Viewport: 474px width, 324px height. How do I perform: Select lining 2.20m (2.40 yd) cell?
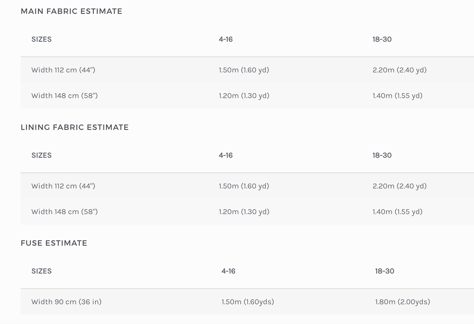pos(400,186)
